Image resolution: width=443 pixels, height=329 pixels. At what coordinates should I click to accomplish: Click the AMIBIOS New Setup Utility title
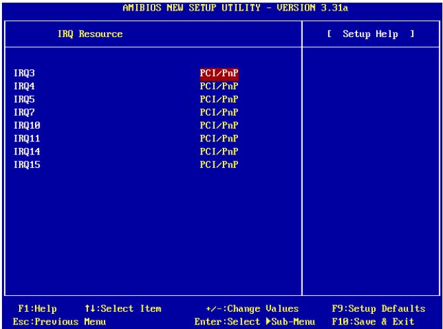coord(235,8)
